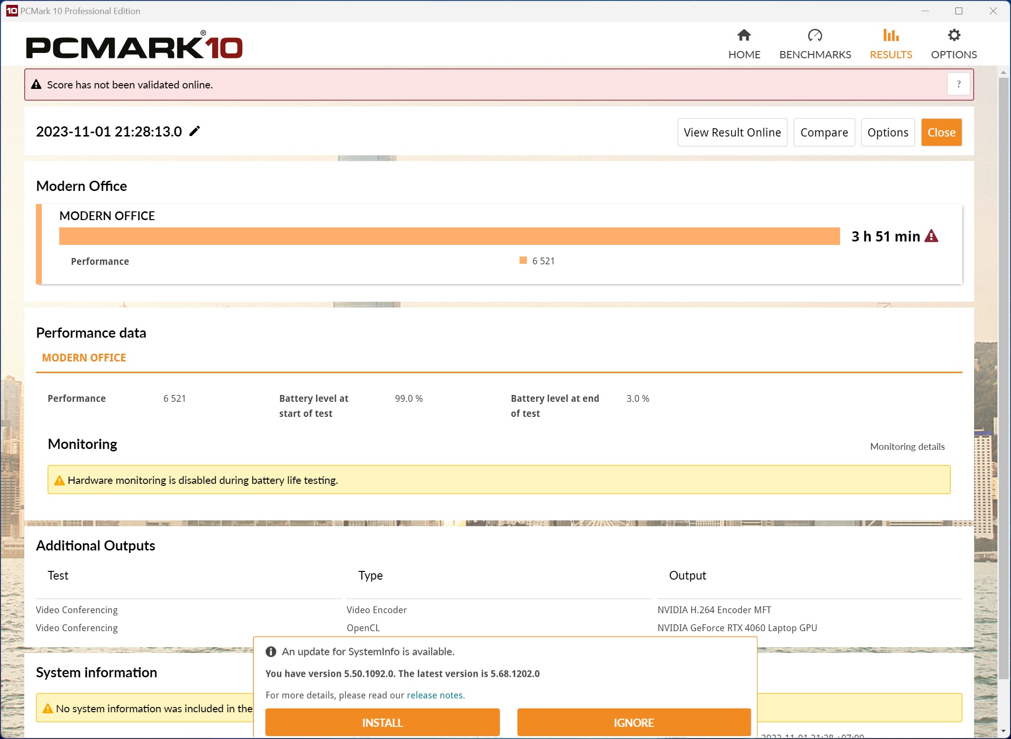Click the PCMark 10 app icon in title bar
The width and height of the screenshot is (1011, 739).
(12, 11)
